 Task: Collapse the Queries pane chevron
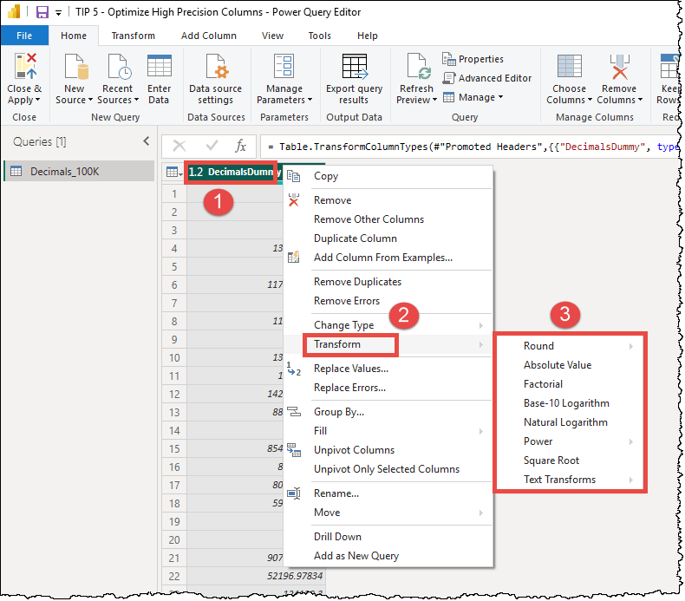[x=146, y=141]
